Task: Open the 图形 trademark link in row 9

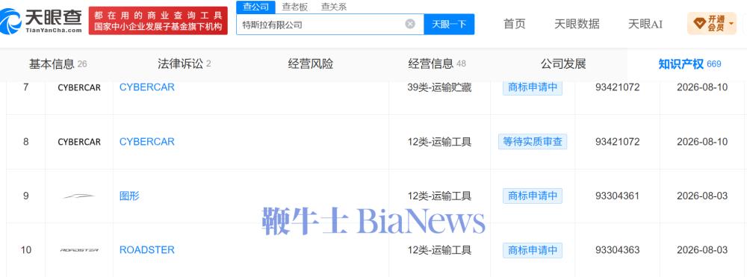Action: click(129, 196)
